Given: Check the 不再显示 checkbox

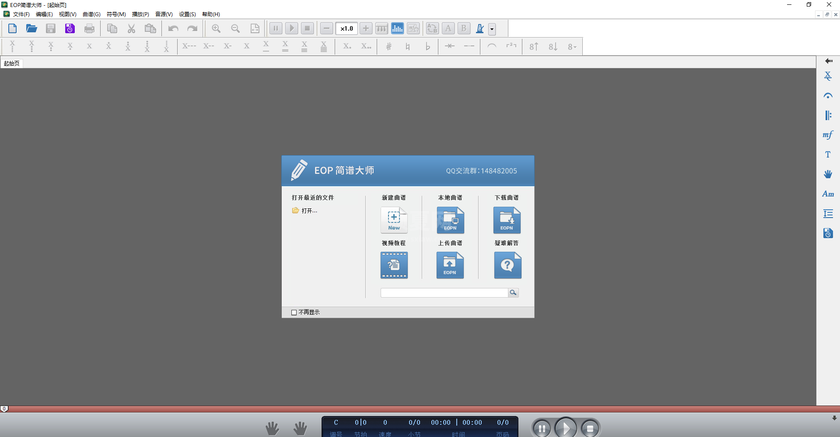Looking at the screenshot, I should pyautogui.click(x=294, y=312).
